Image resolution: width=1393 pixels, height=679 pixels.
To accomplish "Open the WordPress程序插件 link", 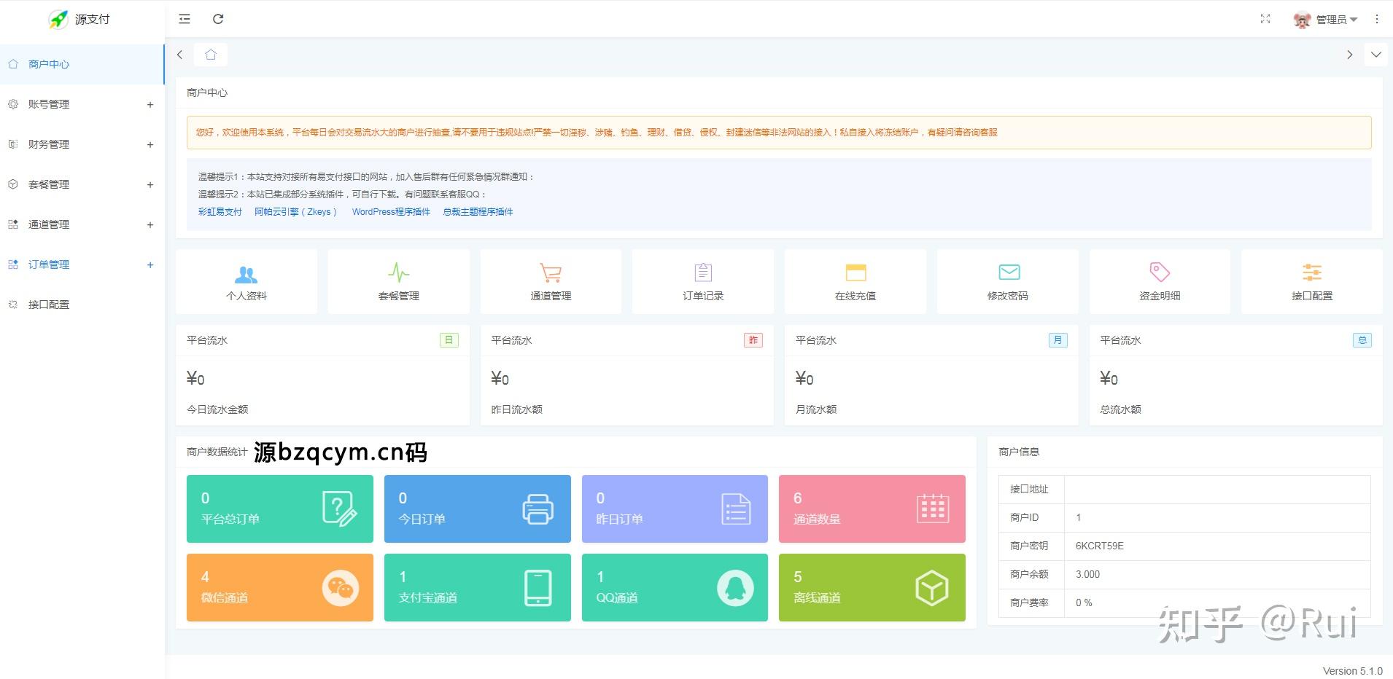I will pyautogui.click(x=391, y=212).
